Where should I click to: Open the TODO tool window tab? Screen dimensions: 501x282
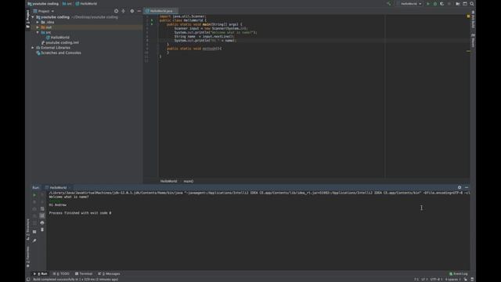point(61,273)
